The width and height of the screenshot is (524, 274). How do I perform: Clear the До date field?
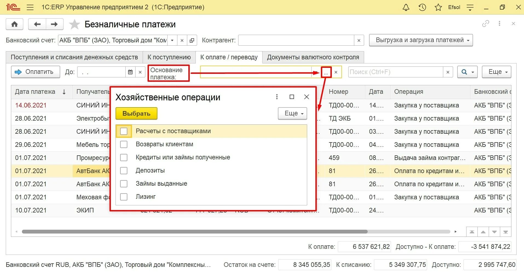[140, 72]
